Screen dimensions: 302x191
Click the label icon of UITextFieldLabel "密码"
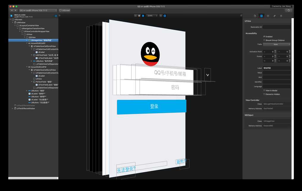point(37,85)
